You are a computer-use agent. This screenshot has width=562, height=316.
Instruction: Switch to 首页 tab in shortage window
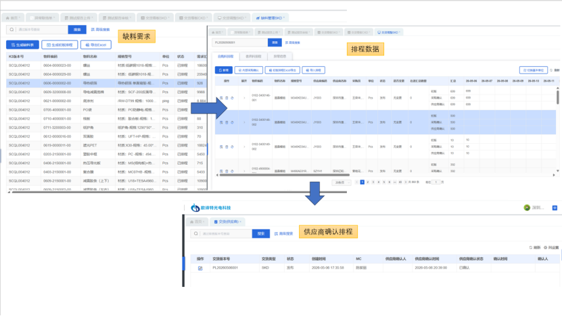point(13,18)
